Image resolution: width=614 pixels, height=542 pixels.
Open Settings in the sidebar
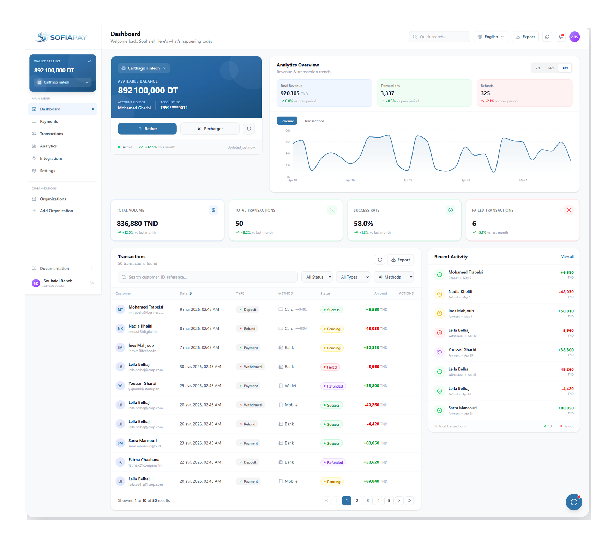pos(62,171)
